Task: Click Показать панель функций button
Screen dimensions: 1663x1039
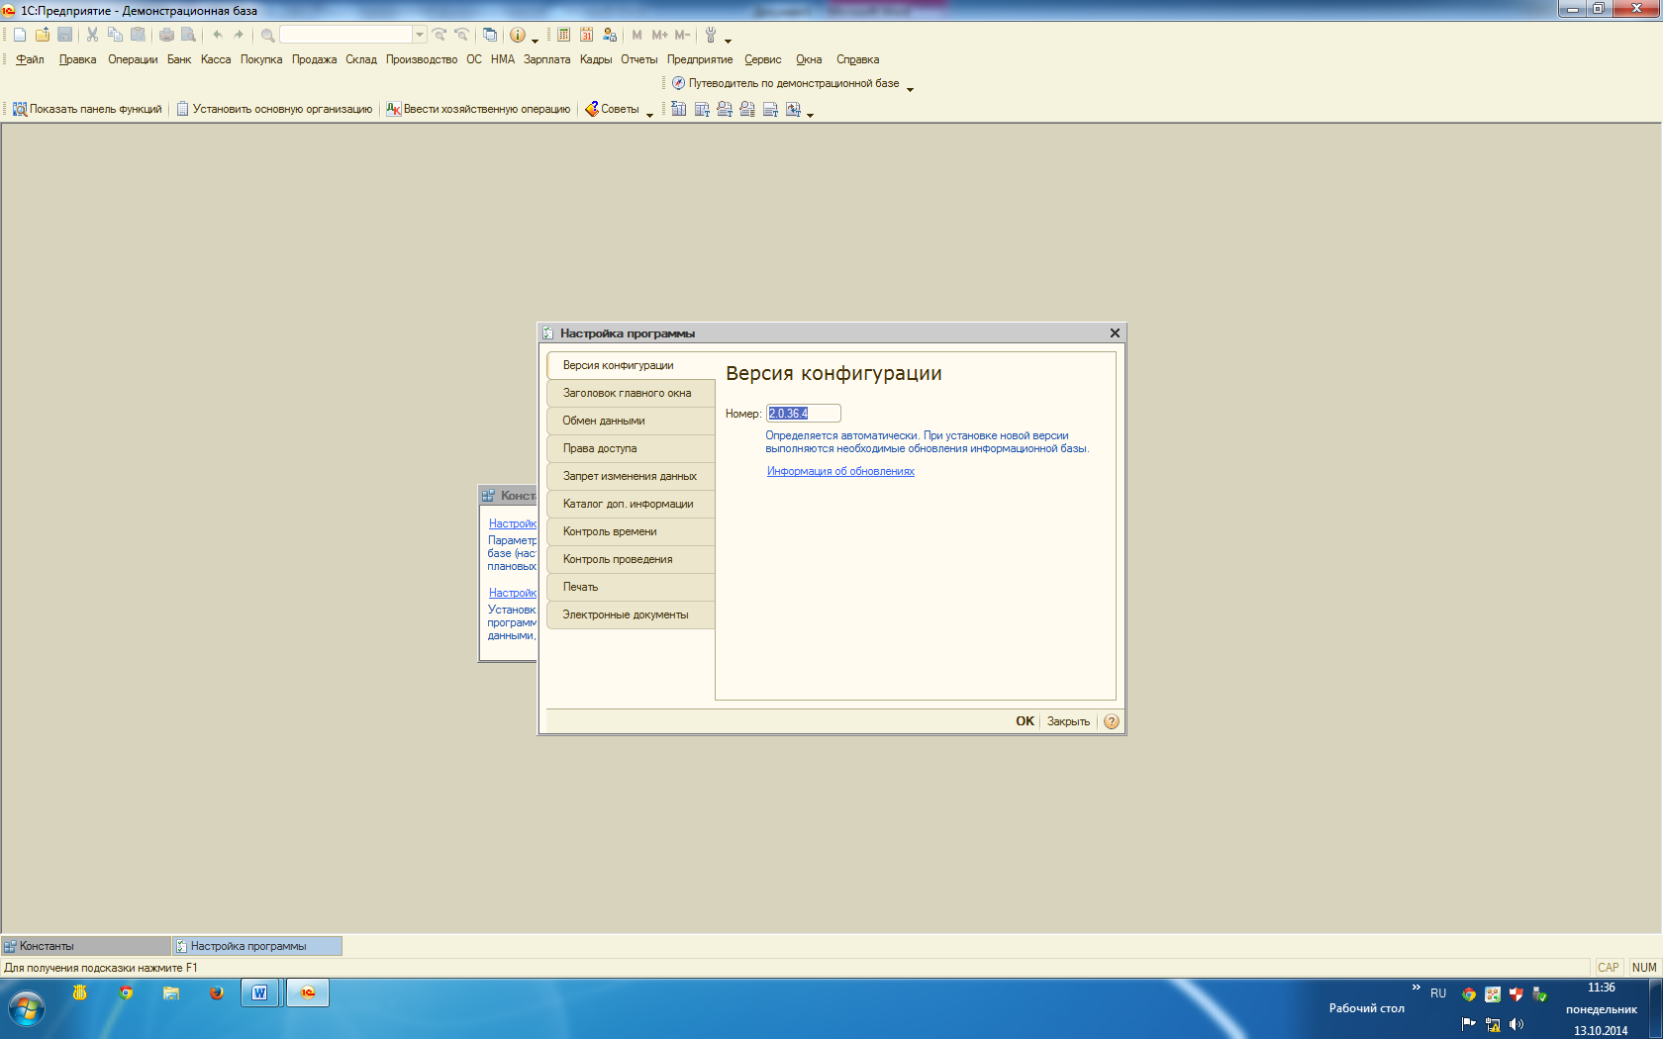Action: tap(87, 109)
